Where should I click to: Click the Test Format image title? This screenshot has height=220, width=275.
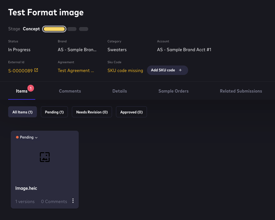pos(46,12)
